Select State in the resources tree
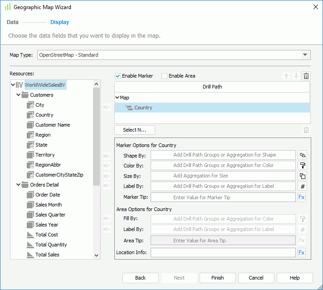This screenshot has width=323, height=290. pyautogui.click(x=41, y=145)
